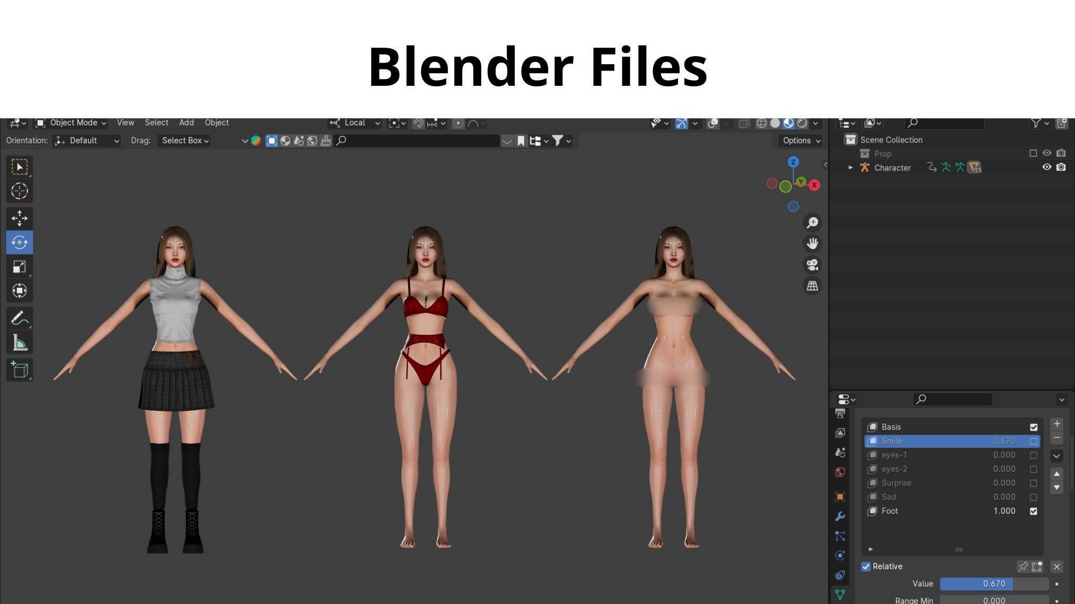1075x604 pixels.
Task: Click the pan view hand icon
Action: pos(812,244)
